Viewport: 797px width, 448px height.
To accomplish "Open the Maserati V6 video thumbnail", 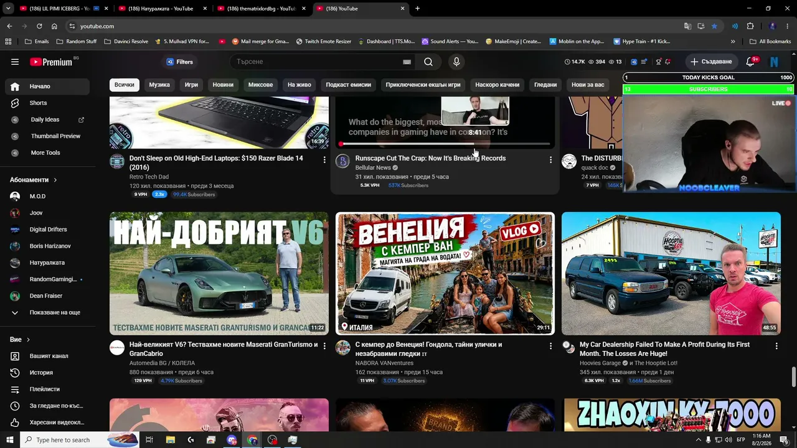I will 219,274.
